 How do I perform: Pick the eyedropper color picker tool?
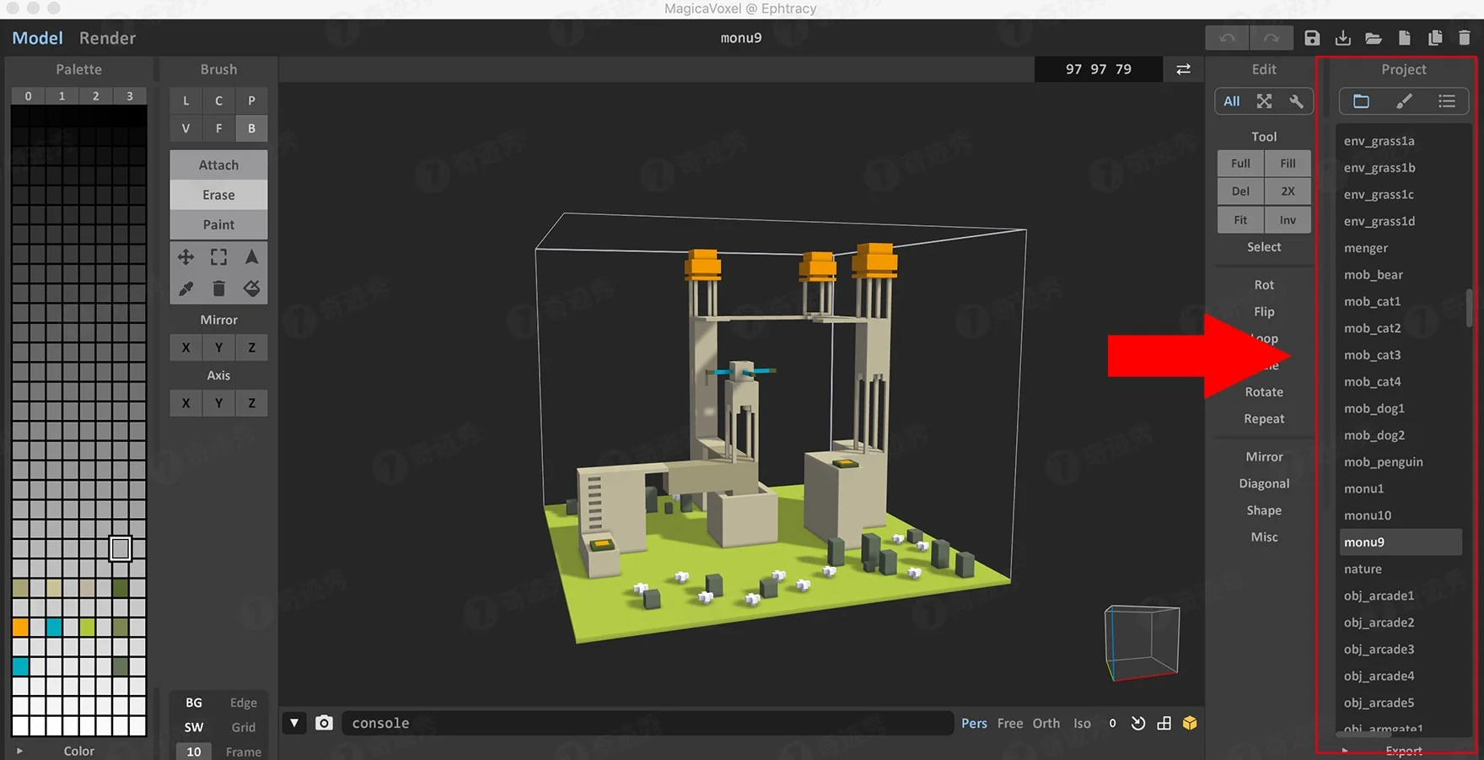(x=185, y=289)
